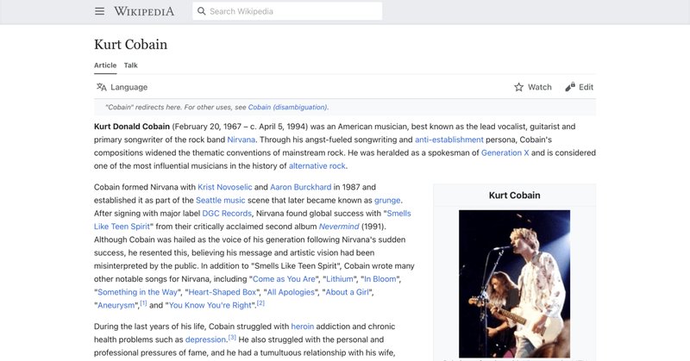Open the Something in the Way link
690x361 pixels.
pos(137,292)
